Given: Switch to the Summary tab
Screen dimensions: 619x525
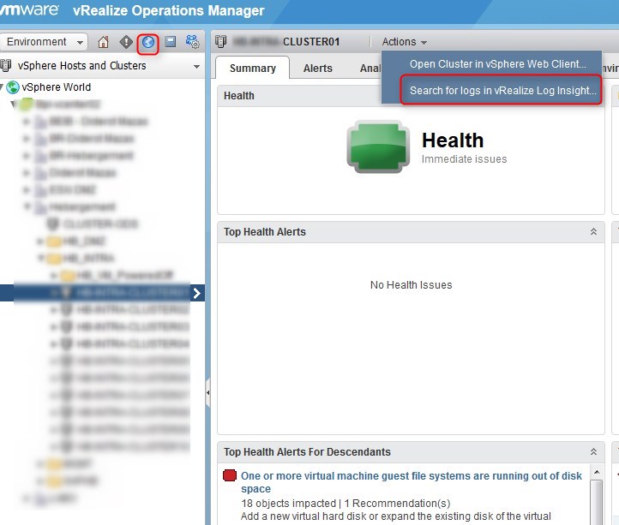Looking at the screenshot, I should coord(252,69).
